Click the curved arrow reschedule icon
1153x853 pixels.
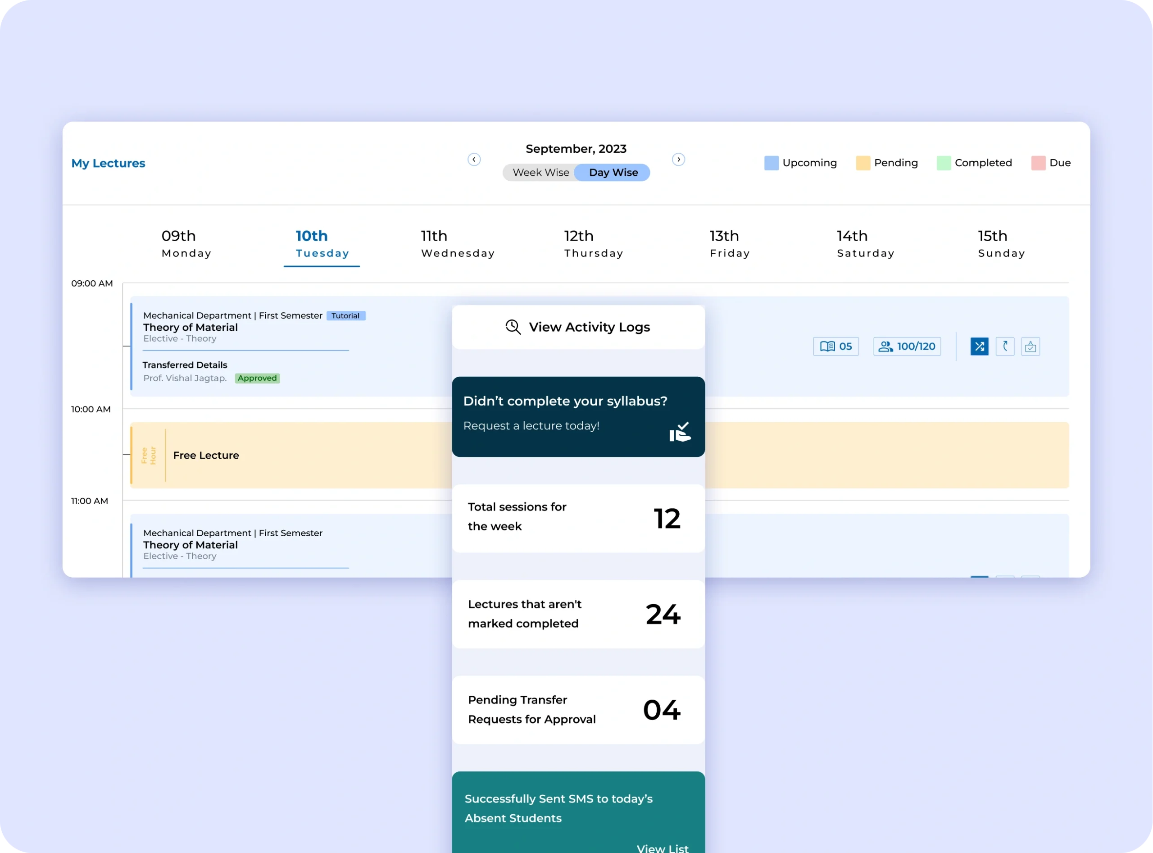[x=1004, y=347]
